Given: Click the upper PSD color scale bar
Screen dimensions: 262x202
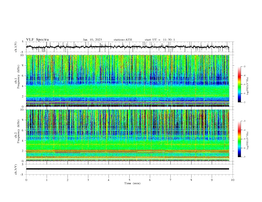Looking at the screenshot, I should pyautogui.click(x=240, y=84).
